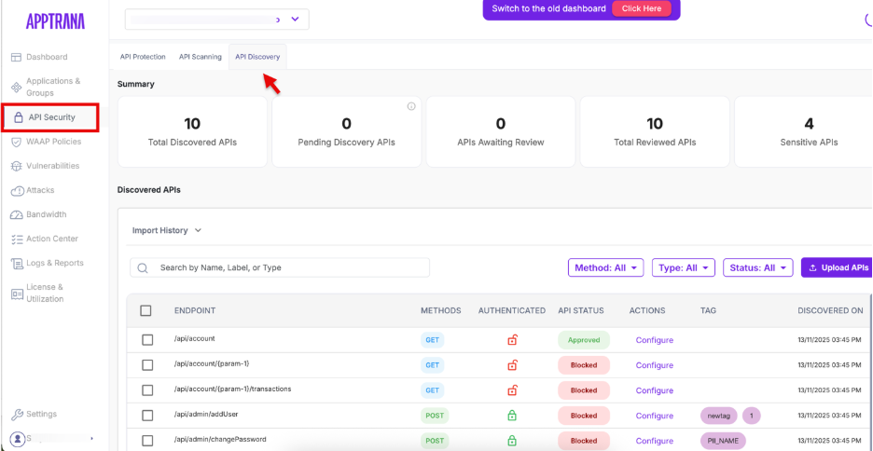The height and width of the screenshot is (451, 873).
Task: Expand the Import History section
Action: [x=167, y=230]
